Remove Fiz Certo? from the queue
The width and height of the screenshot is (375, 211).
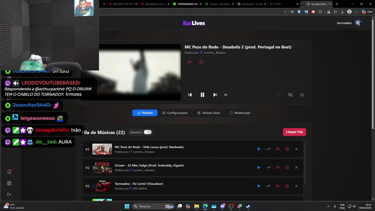pyautogui.click(x=296, y=186)
